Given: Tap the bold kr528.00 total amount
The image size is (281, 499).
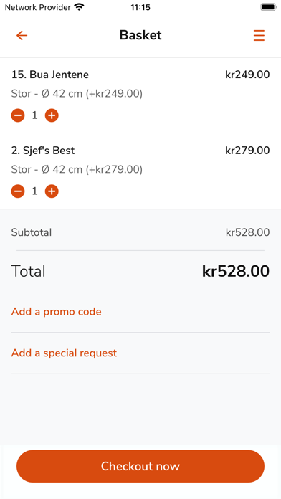Looking at the screenshot, I should tap(236, 272).
